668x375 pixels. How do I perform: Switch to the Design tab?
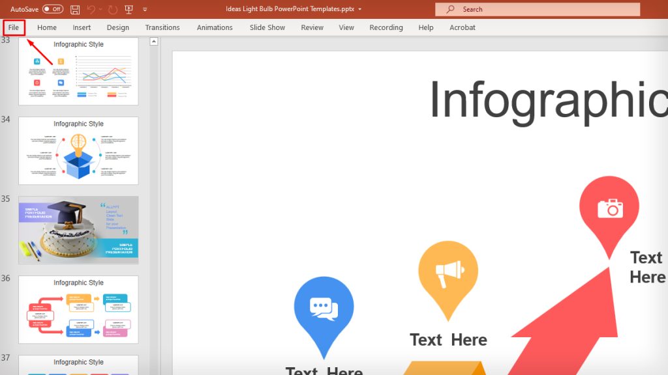coord(117,27)
